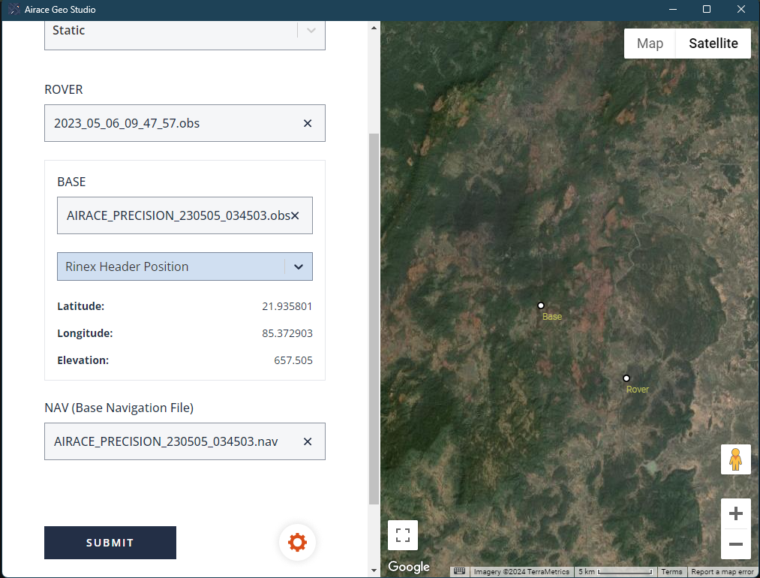
Task: Click Report a map error link
Action: tap(722, 572)
